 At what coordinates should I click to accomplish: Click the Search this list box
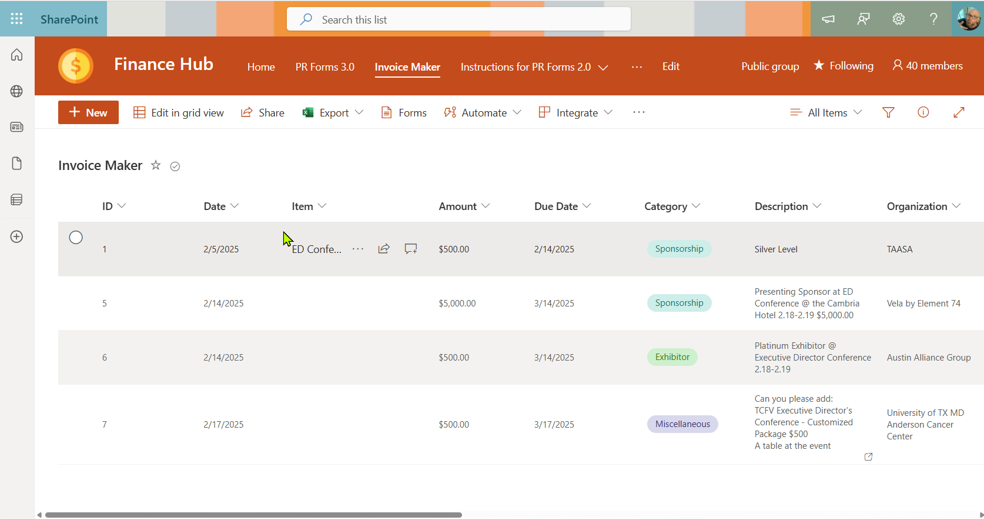coord(458,19)
